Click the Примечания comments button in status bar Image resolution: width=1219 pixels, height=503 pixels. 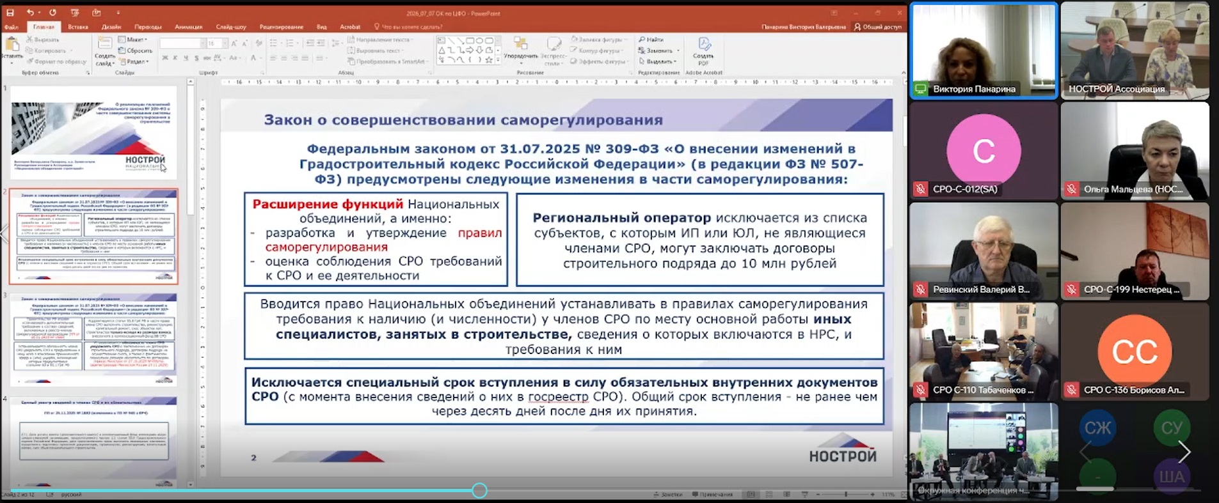(x=712, y=495)
